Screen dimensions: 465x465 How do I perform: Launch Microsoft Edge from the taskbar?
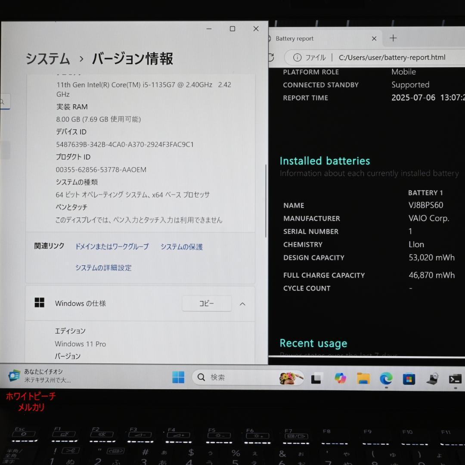tap(386, 378)
